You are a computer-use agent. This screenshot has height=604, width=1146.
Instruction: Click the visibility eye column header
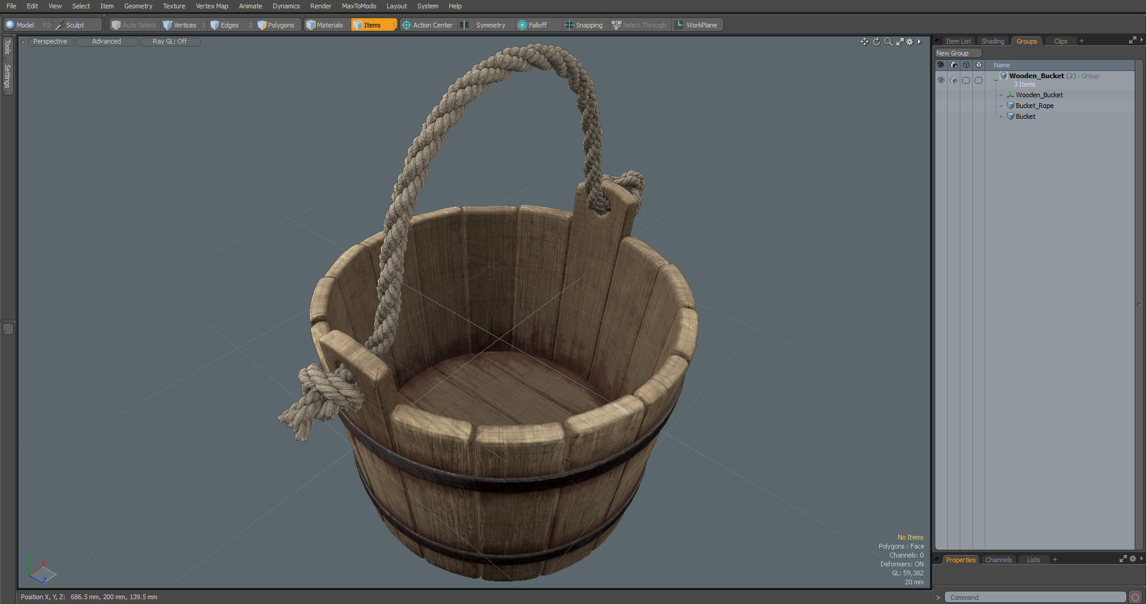click(941, 65)
